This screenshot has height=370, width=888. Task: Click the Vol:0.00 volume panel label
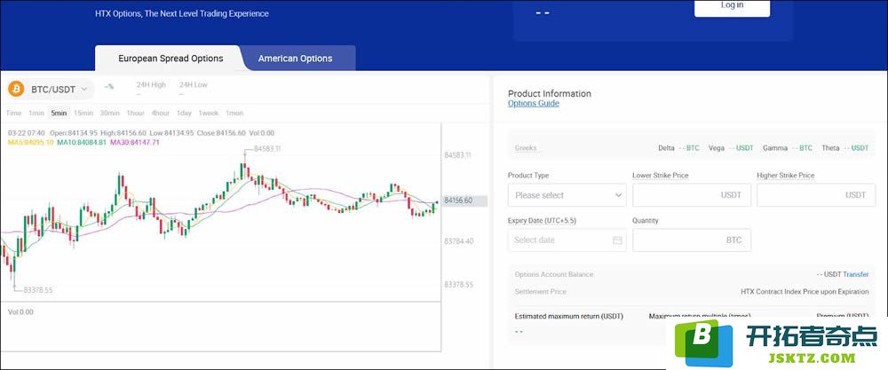click(21, 311)
